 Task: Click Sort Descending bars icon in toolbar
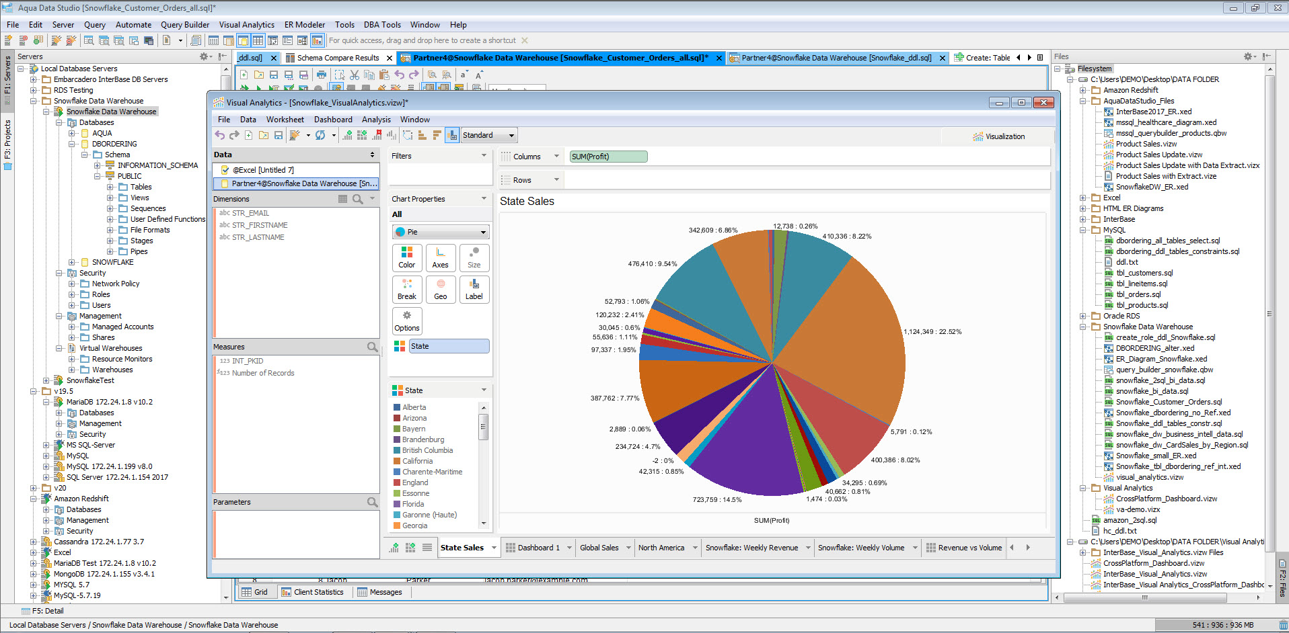click(x=437, y=135)
